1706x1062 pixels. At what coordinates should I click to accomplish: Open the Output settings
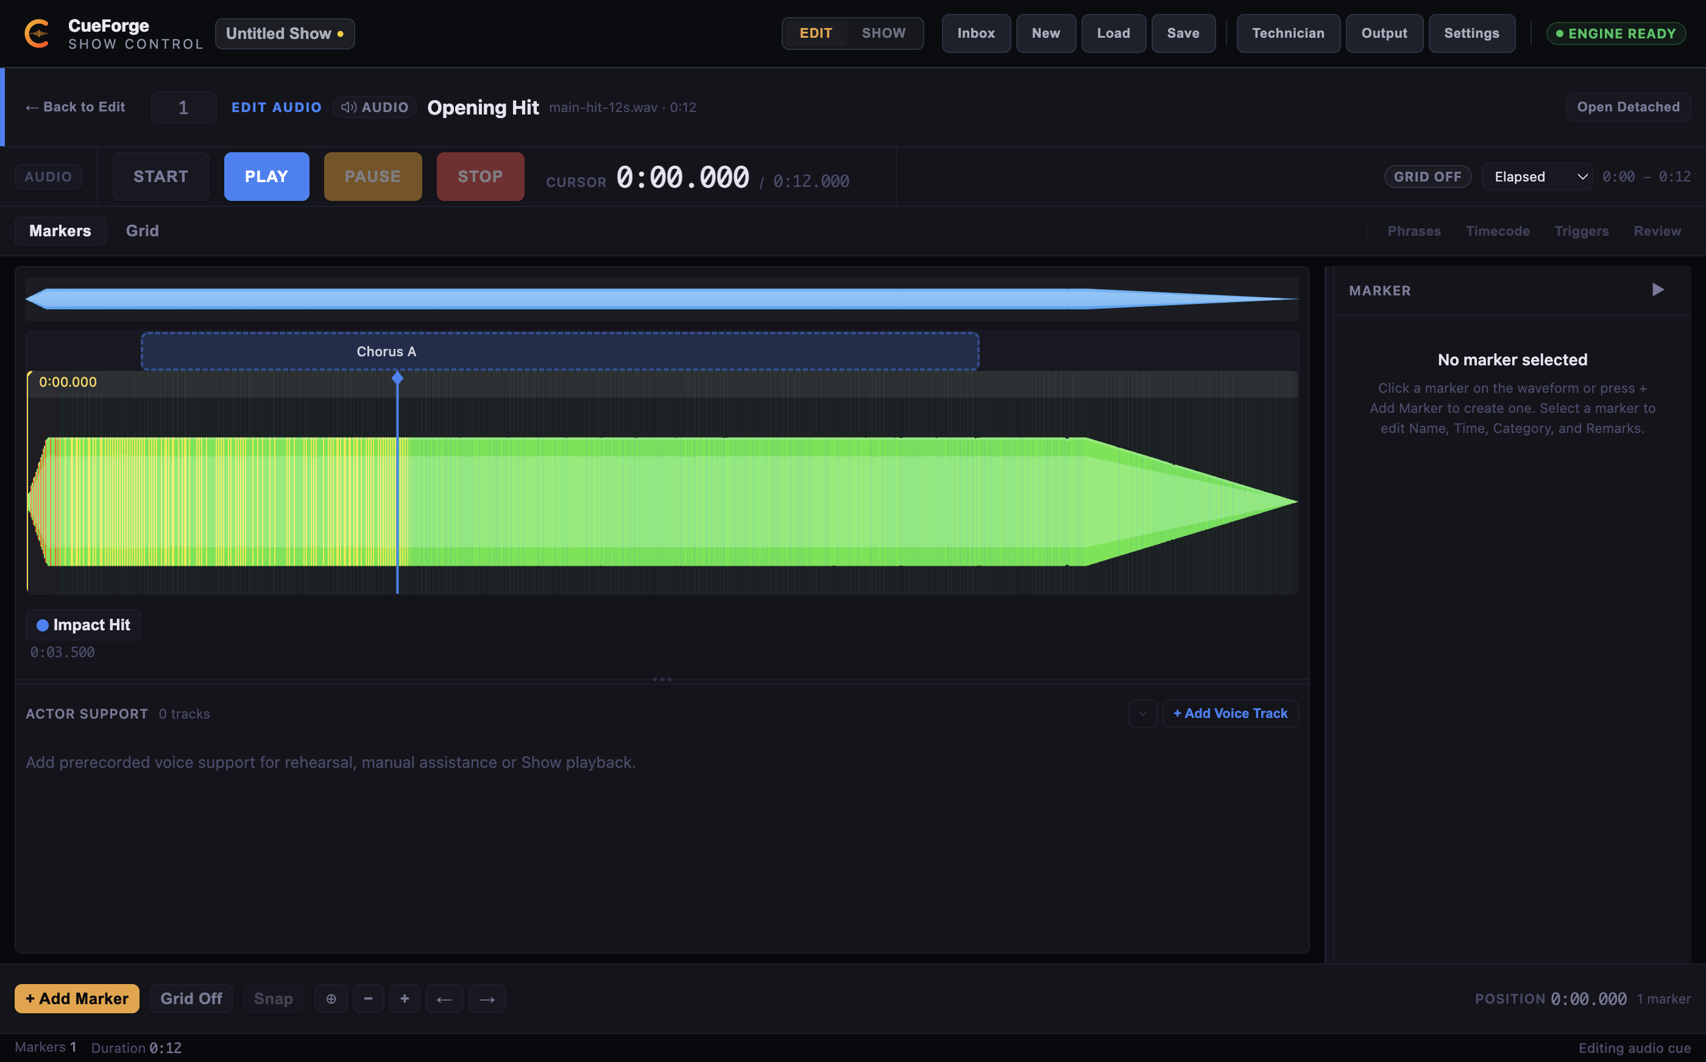coord(1384,33)
